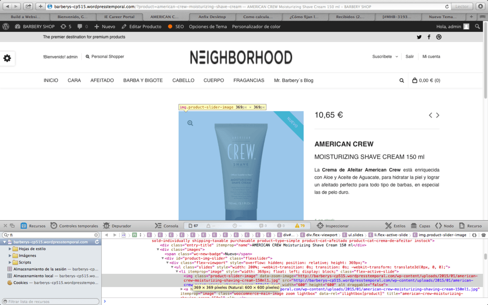This screenshot has height=305, width=488.
Task: Click the Personal Shopper link
Action: [105, 57]
